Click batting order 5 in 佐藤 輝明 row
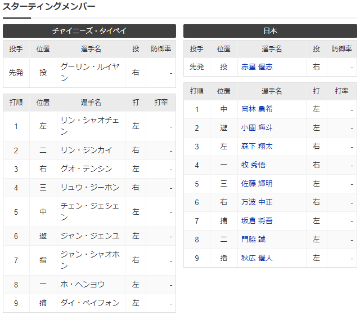The width and height of the screenshot is (360, 319). [x=197, y=184]
